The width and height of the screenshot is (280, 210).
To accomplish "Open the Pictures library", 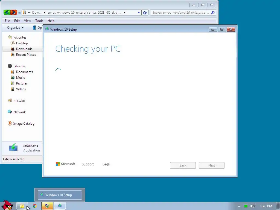I will coord(22,83).
